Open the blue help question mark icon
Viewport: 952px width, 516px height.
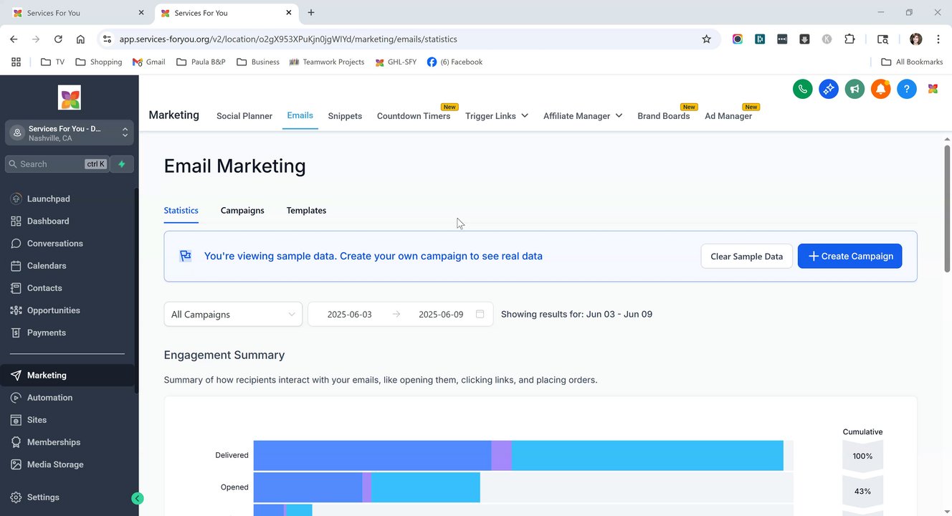coord(906,90)
